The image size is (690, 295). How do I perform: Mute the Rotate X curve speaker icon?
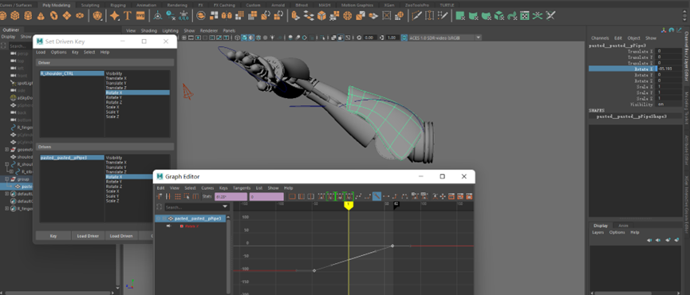(168, 226)
